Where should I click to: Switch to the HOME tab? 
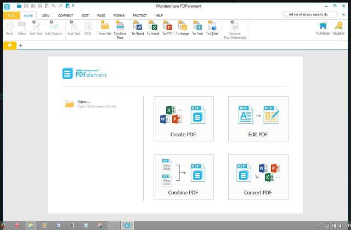pos(29,16)
